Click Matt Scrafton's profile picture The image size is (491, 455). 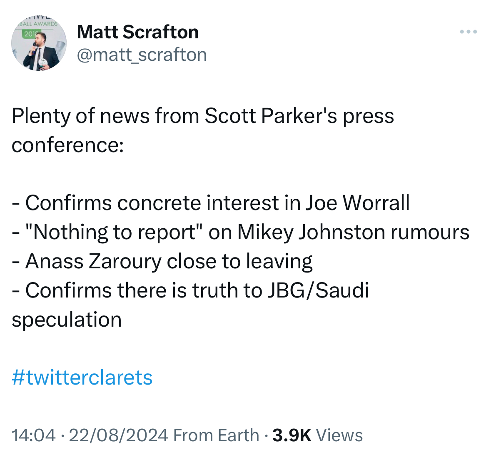point(39,43)
